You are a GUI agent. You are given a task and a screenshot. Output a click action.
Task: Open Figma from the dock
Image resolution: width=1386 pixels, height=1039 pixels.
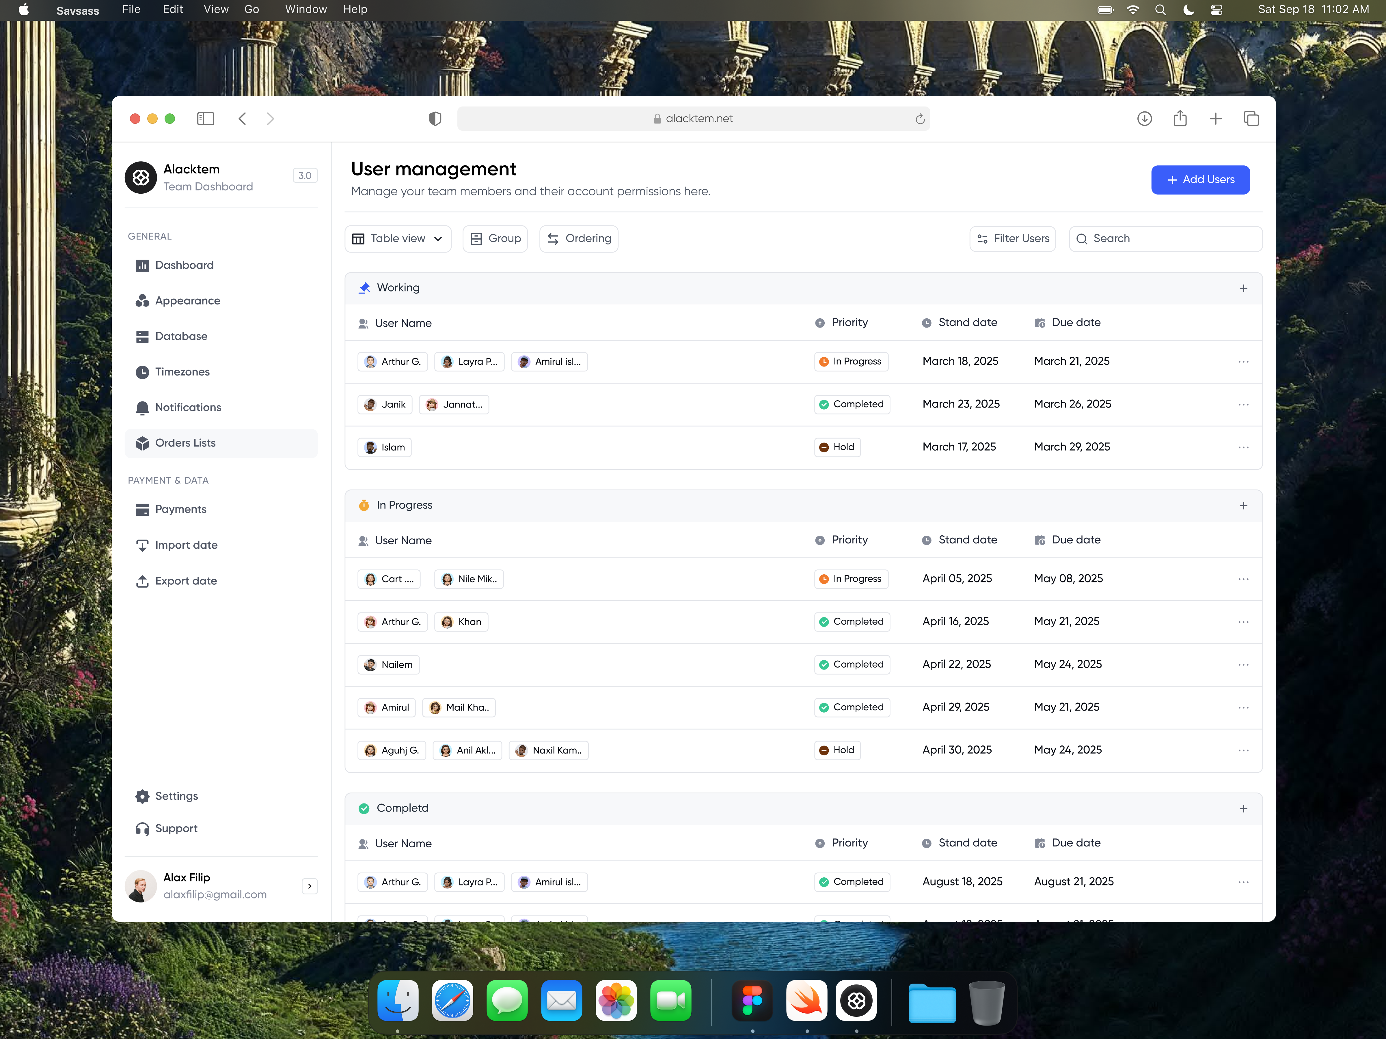click(752, 1000)
